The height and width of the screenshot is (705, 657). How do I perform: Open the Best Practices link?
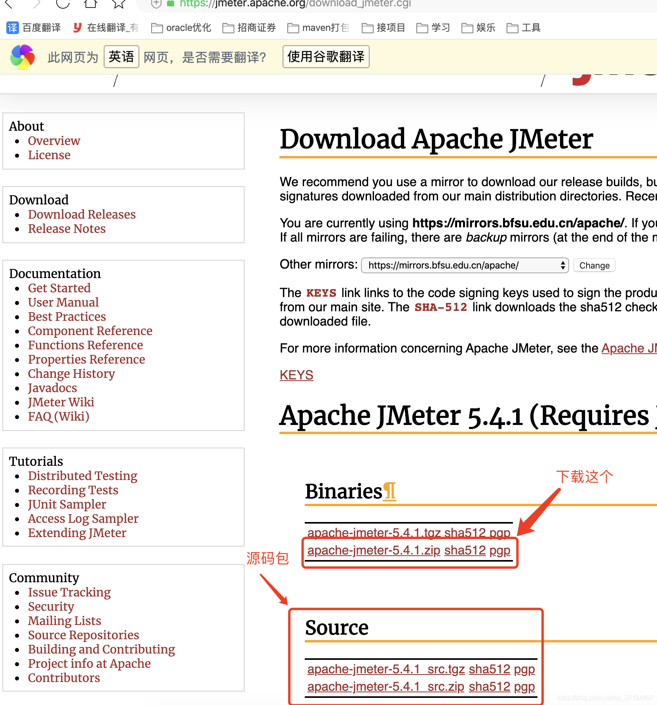point(67,316)
